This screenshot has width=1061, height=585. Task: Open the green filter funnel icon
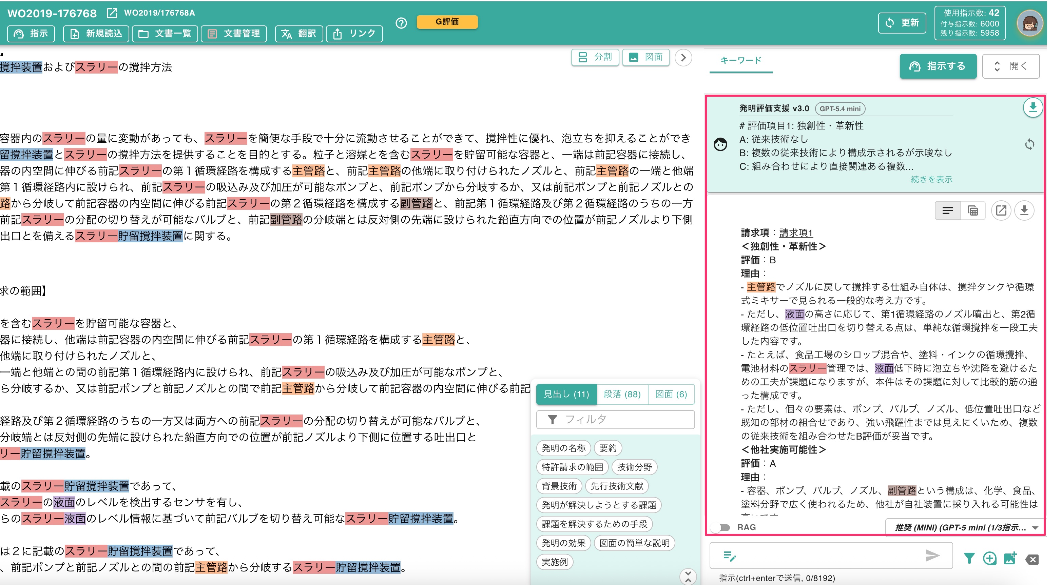click(969, 559)
